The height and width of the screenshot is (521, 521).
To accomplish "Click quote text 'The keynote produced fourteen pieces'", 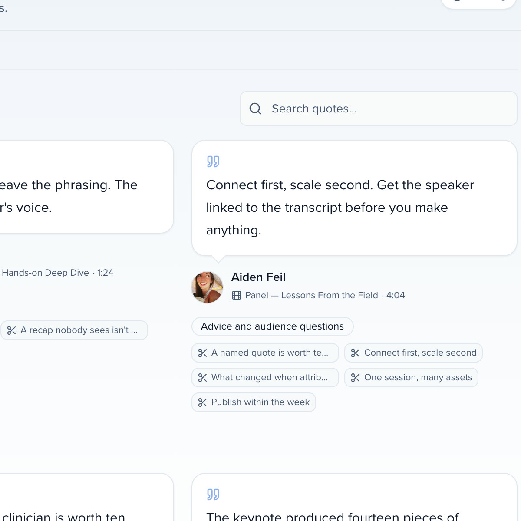I will click(x=333, y=516).
